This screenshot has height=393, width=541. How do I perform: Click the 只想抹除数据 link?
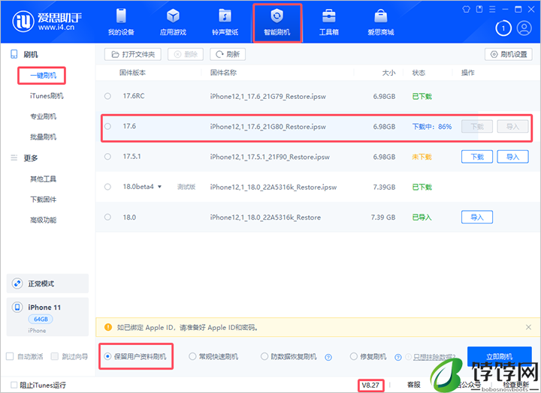434,357
